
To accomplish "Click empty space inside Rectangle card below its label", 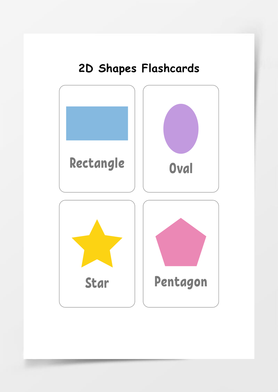I will 97,181.
